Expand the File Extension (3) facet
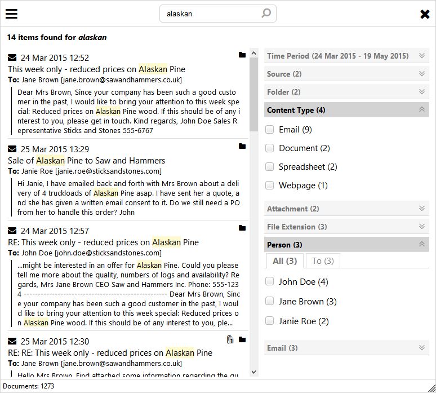The height and width of the screenshot is (393, 436). (x=346, y=227)
